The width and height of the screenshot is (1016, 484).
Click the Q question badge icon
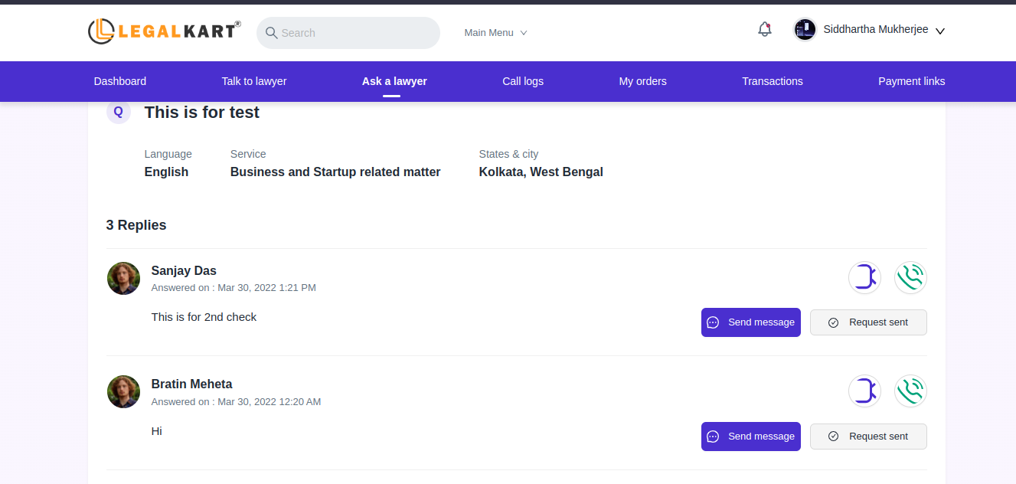pyautogui.click(x=118, y=112)
